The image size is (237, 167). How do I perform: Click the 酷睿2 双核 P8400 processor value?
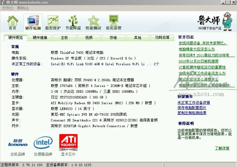pyautogui.click(x=92, y=80)
